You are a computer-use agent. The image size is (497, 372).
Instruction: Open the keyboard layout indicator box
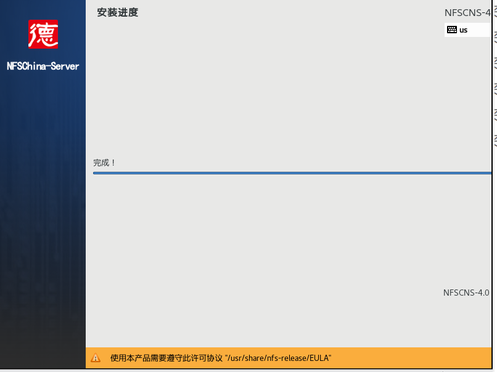tap(469, 30)
